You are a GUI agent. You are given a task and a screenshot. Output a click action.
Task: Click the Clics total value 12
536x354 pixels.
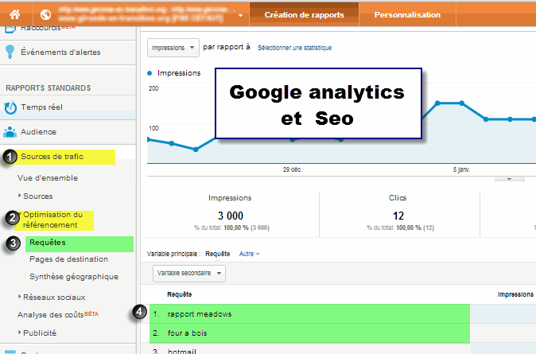click(x=398, y=216)
